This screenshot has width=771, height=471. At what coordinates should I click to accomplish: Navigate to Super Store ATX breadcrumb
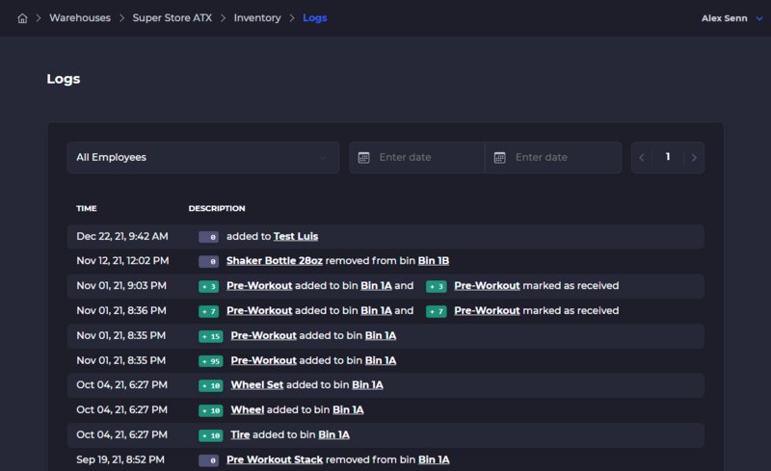[x=172, y=18]
